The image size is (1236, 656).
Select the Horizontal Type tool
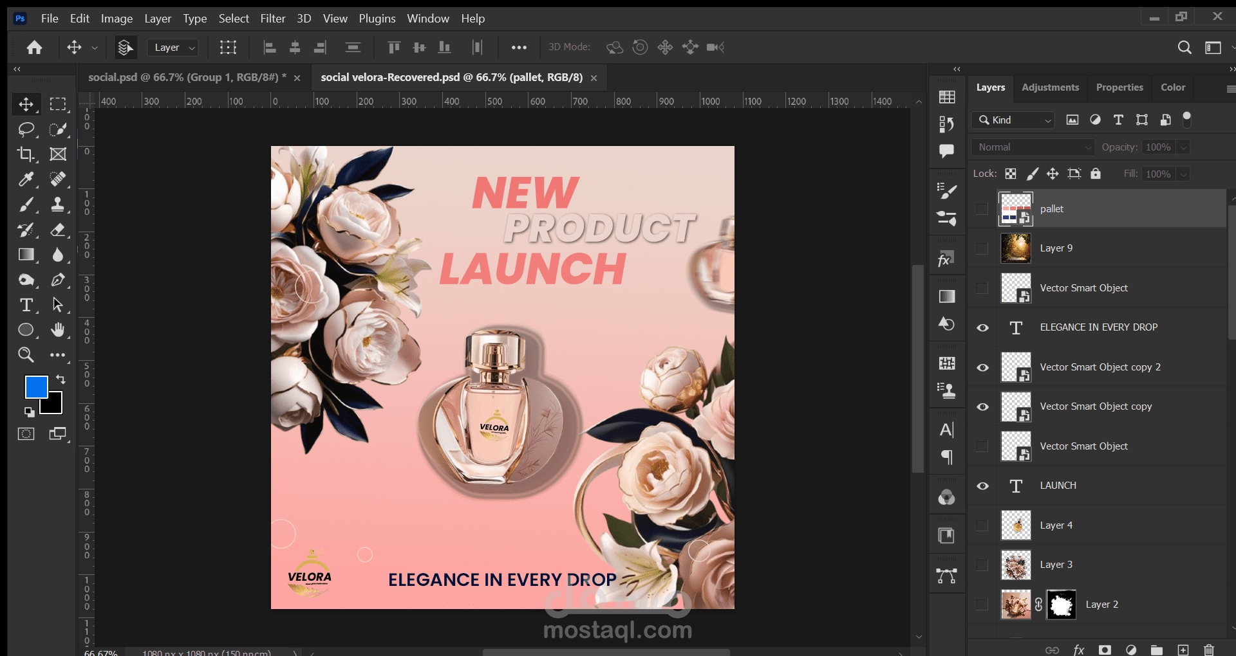click(x=26, y=305)
